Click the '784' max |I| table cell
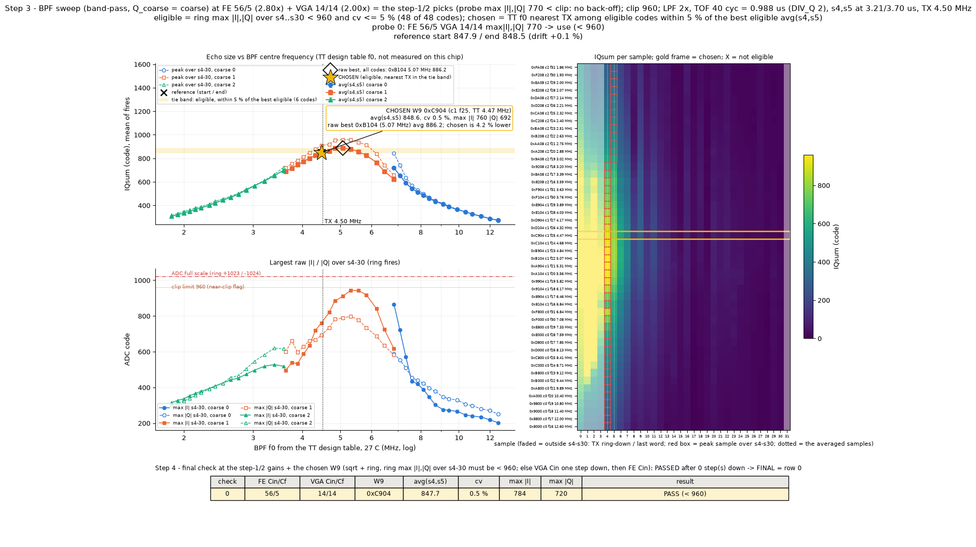 tap(520, 494)
